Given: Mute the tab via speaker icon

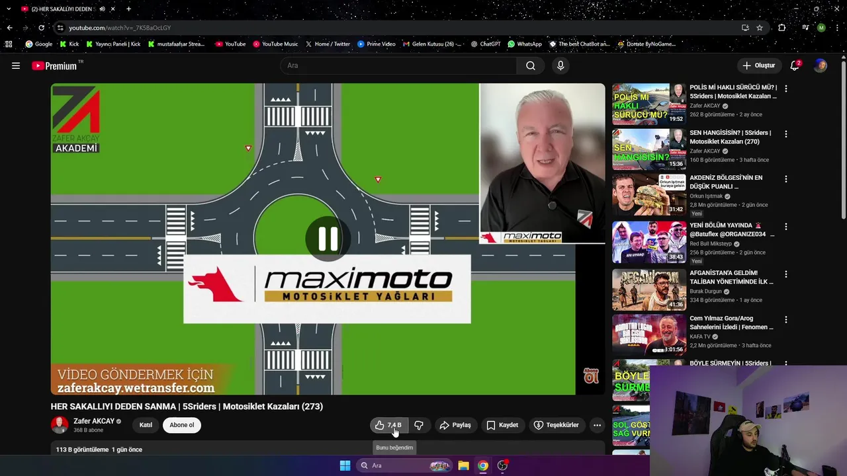Looking at the screenshot, I should point(102,9).
